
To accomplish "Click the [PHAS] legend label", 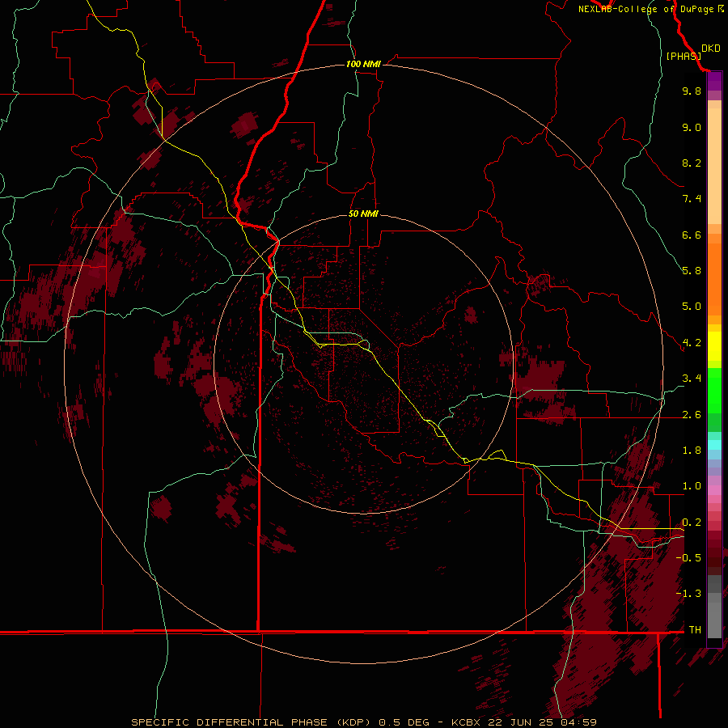I will click(x=684, y=56).
